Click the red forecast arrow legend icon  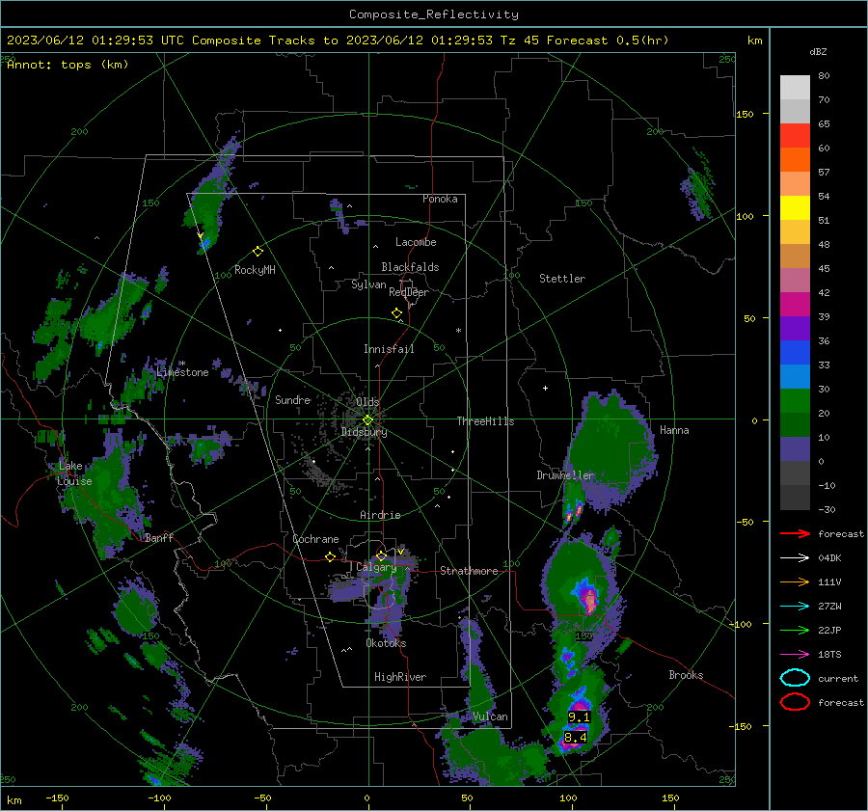795,533
